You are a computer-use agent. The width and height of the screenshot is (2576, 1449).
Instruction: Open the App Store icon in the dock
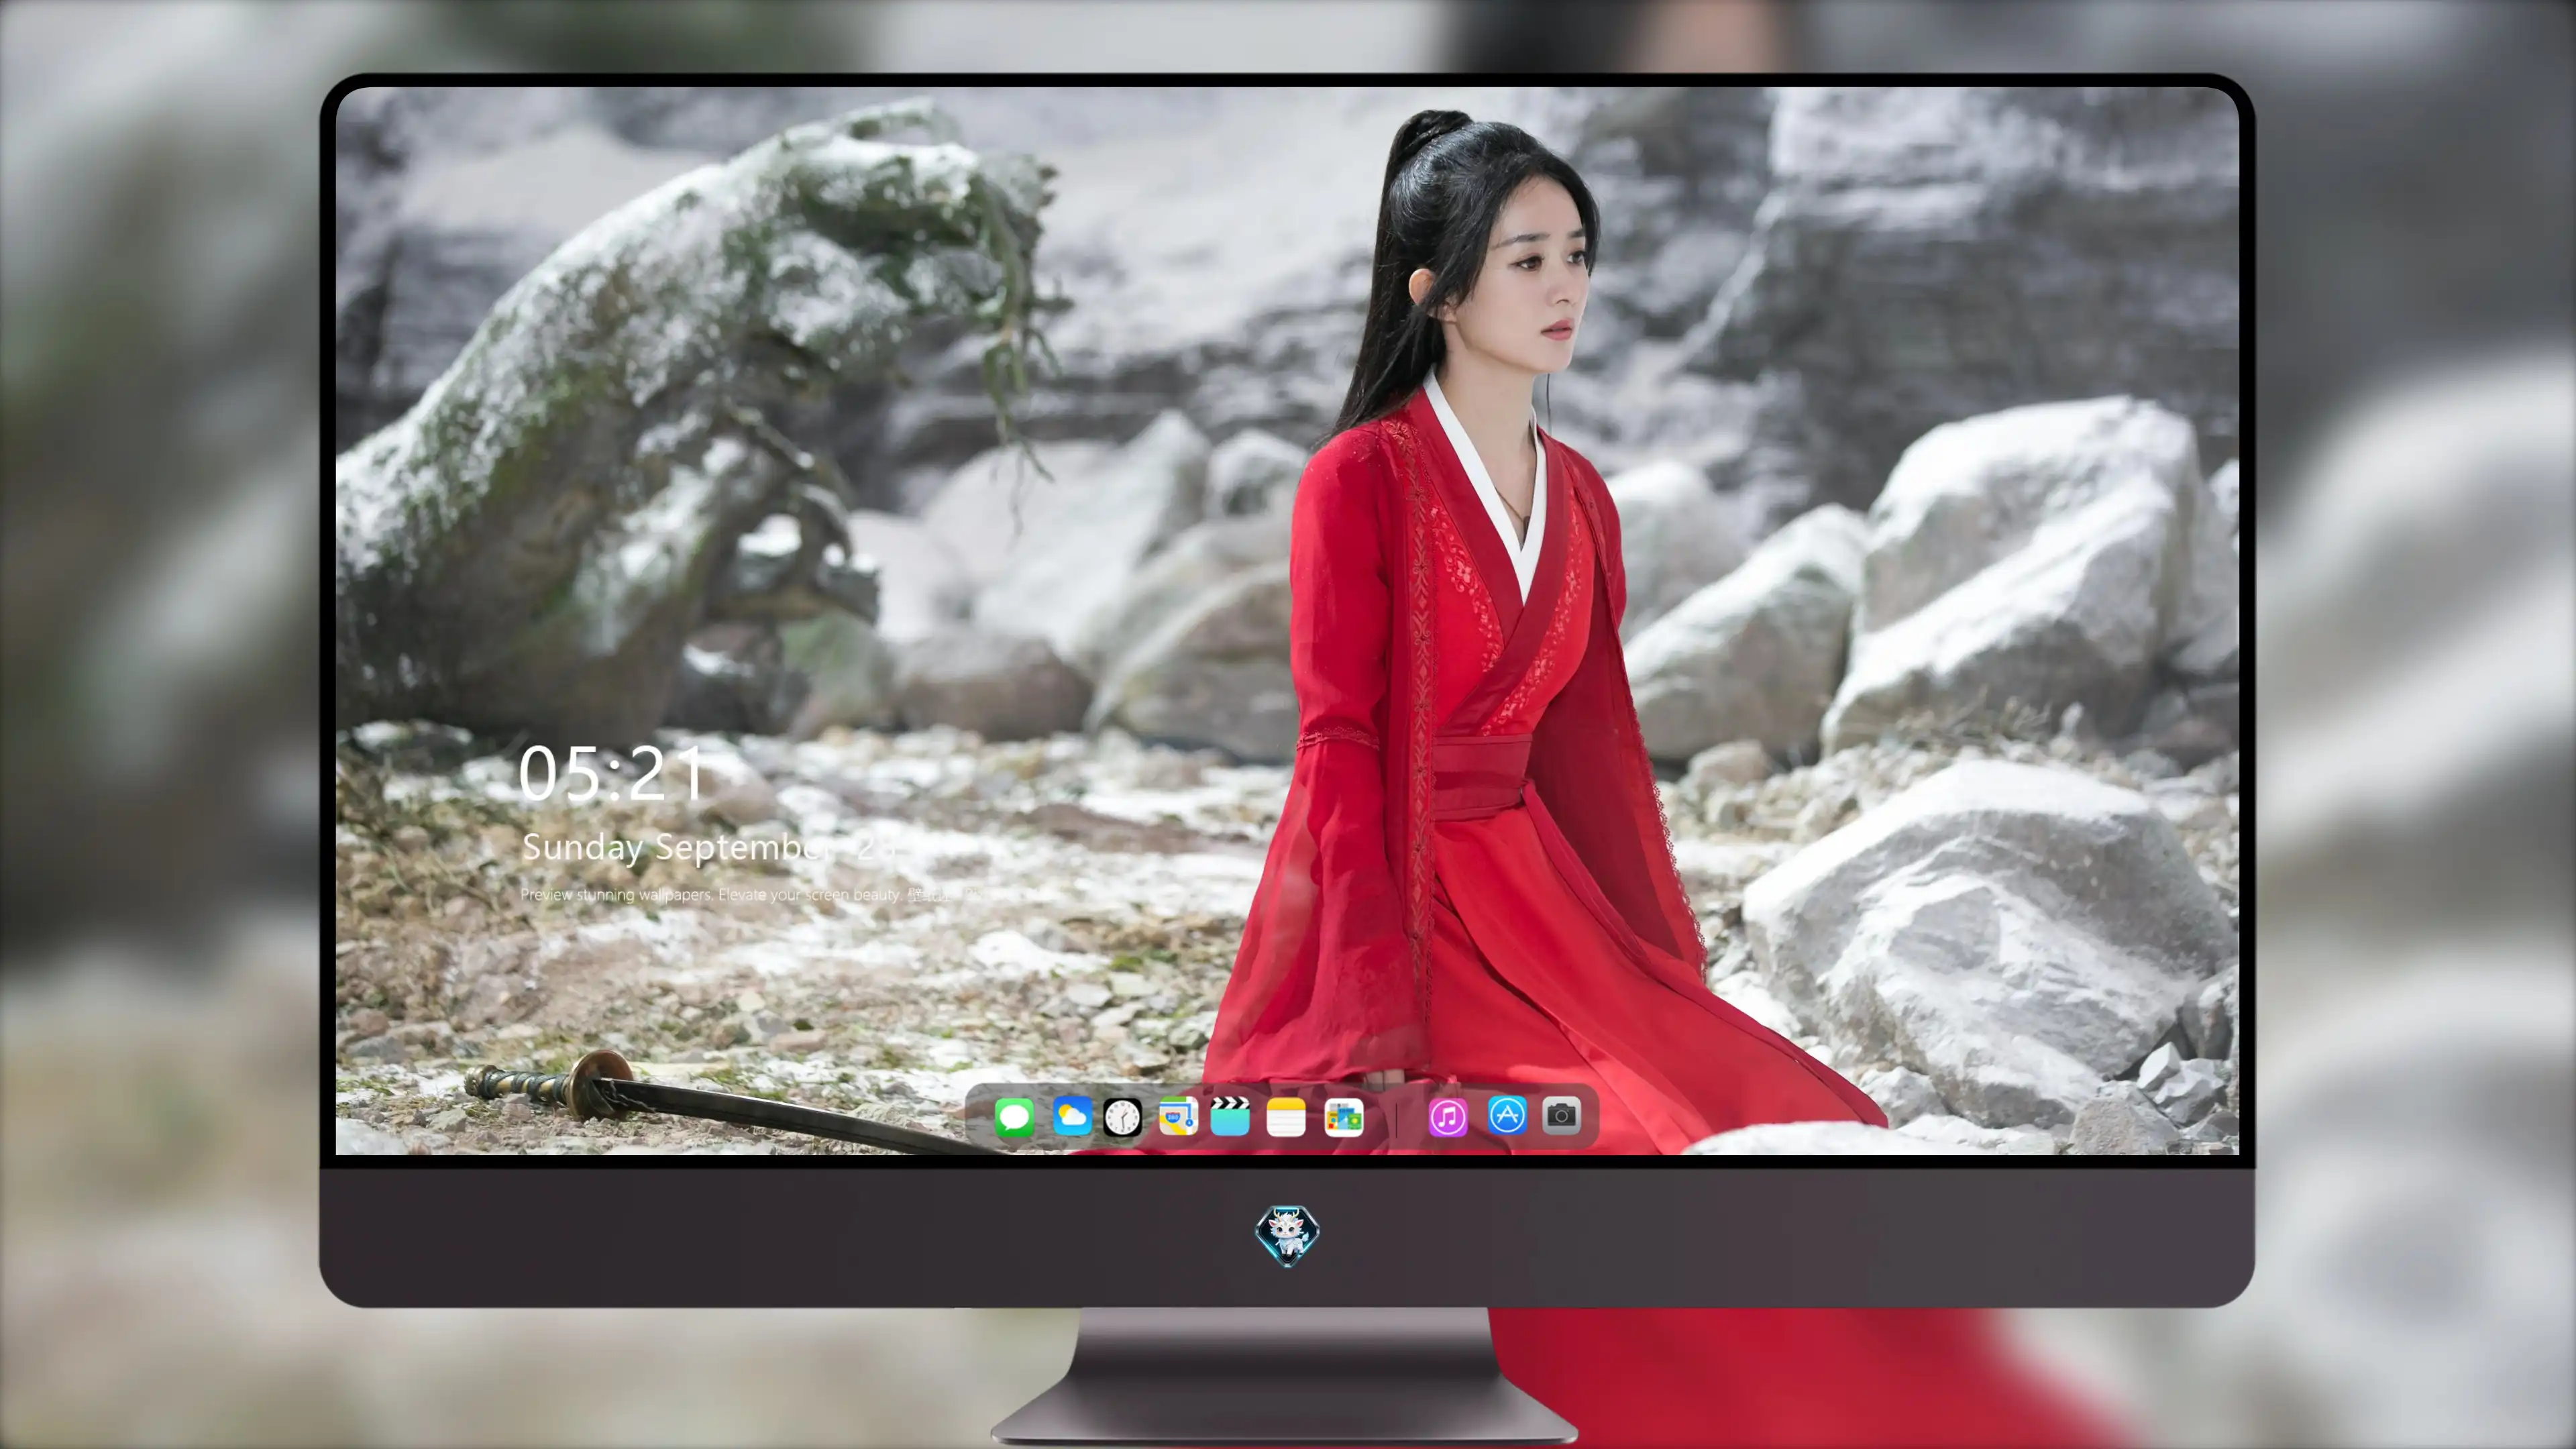pyautogui.click(x=1506, y=1115)
